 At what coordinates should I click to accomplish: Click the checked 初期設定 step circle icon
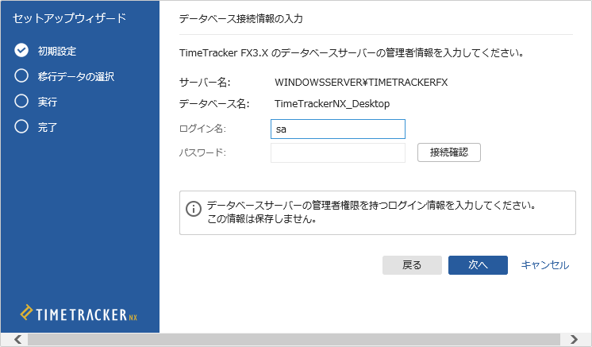[21, 50]
